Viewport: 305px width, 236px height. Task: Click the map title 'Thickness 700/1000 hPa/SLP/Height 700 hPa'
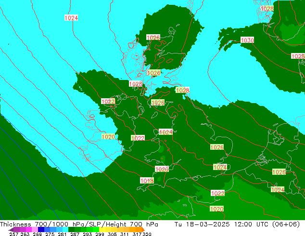point(79,224)
